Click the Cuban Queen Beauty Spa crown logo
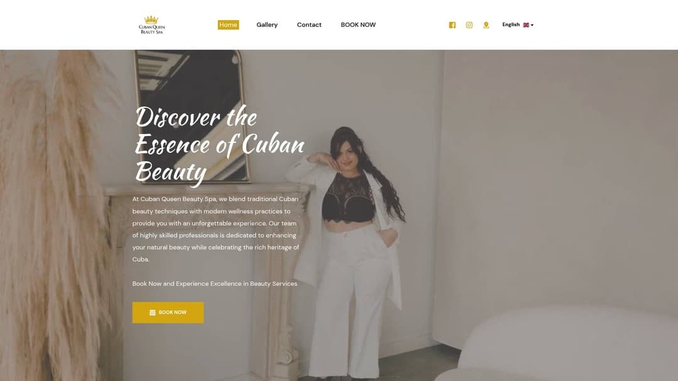The width and height of the screenshot is (678, 381). pos(151,25)
